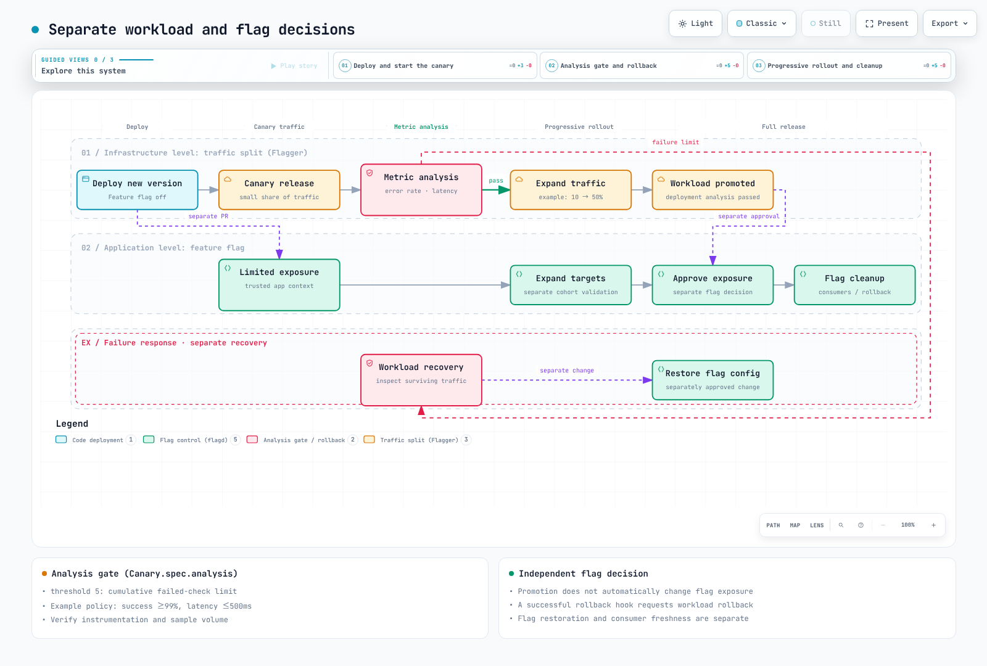Click the shield icon on Metric analysis node

click(370, 173)
